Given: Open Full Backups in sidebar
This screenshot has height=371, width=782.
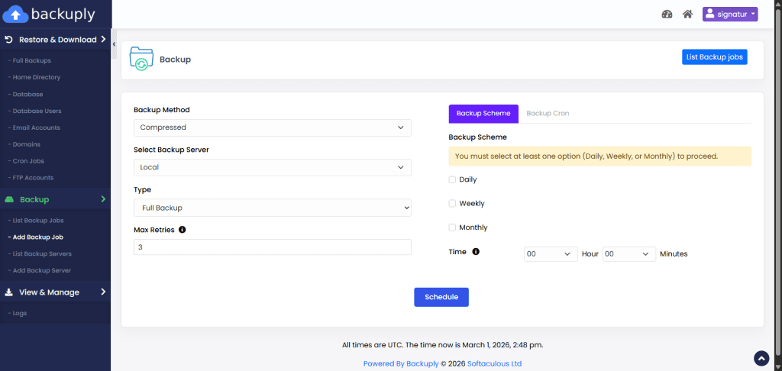Looking at the screenshot, I should [30, 61].
